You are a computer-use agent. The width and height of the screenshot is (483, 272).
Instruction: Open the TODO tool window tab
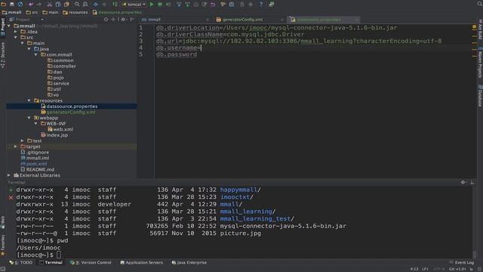tap(21, 263)
